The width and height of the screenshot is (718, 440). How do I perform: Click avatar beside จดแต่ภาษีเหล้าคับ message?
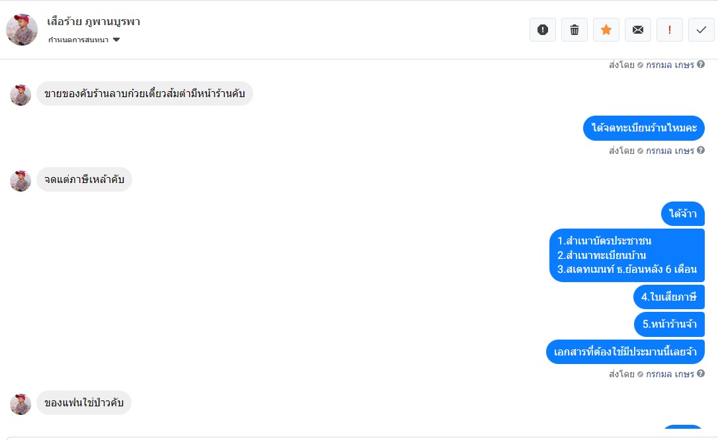click(x=20, y=180)
